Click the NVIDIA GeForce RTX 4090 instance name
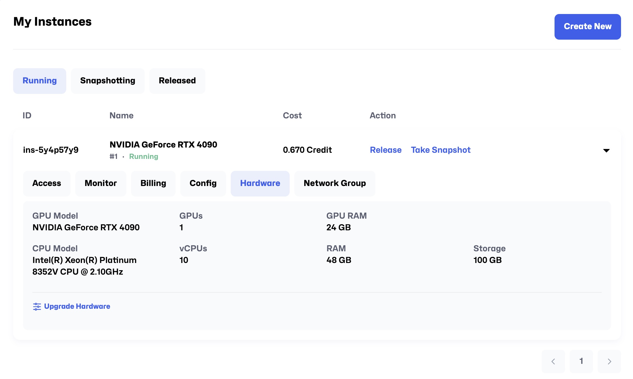 pyautogui.click(x=163, y=145)
